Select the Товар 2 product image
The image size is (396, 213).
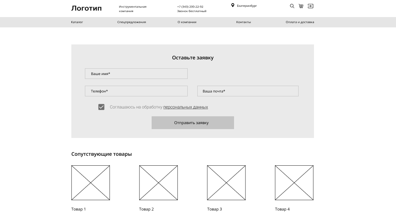coord(158,183)
